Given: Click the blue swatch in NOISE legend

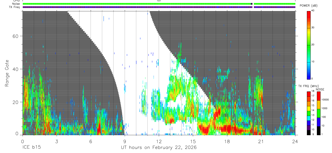Looking at the screenshot, I should [318, 122].
